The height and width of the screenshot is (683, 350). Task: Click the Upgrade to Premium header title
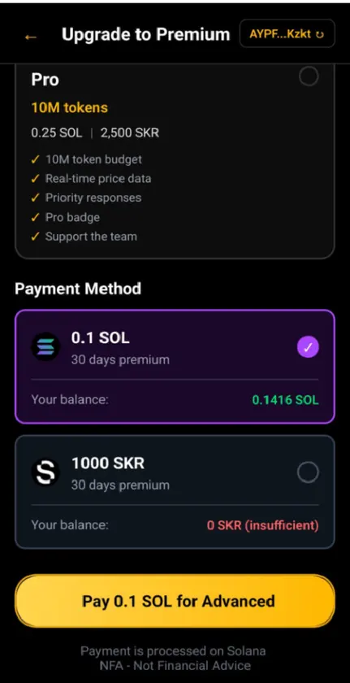coord(145,34)
